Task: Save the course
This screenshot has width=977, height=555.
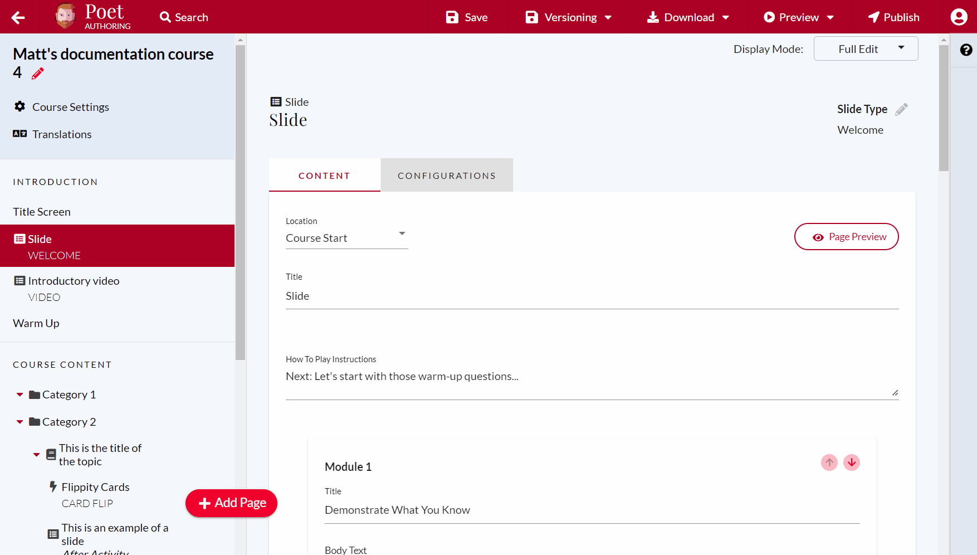Action: (467, 17)
